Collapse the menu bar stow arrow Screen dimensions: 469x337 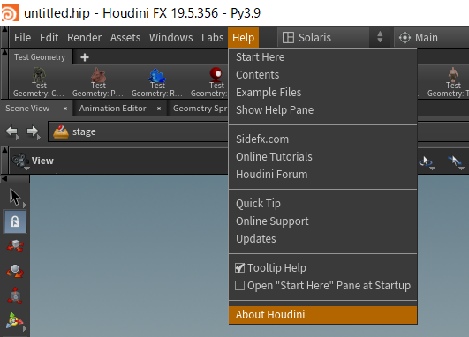4,37
